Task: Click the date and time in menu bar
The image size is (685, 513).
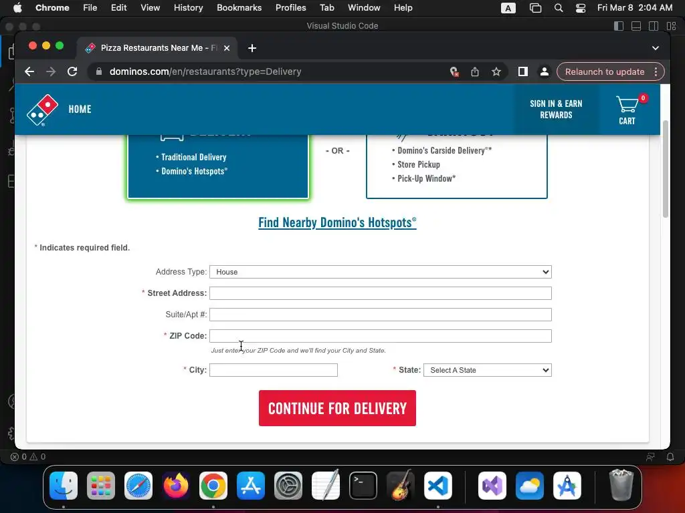Action: tap(635, 8)
